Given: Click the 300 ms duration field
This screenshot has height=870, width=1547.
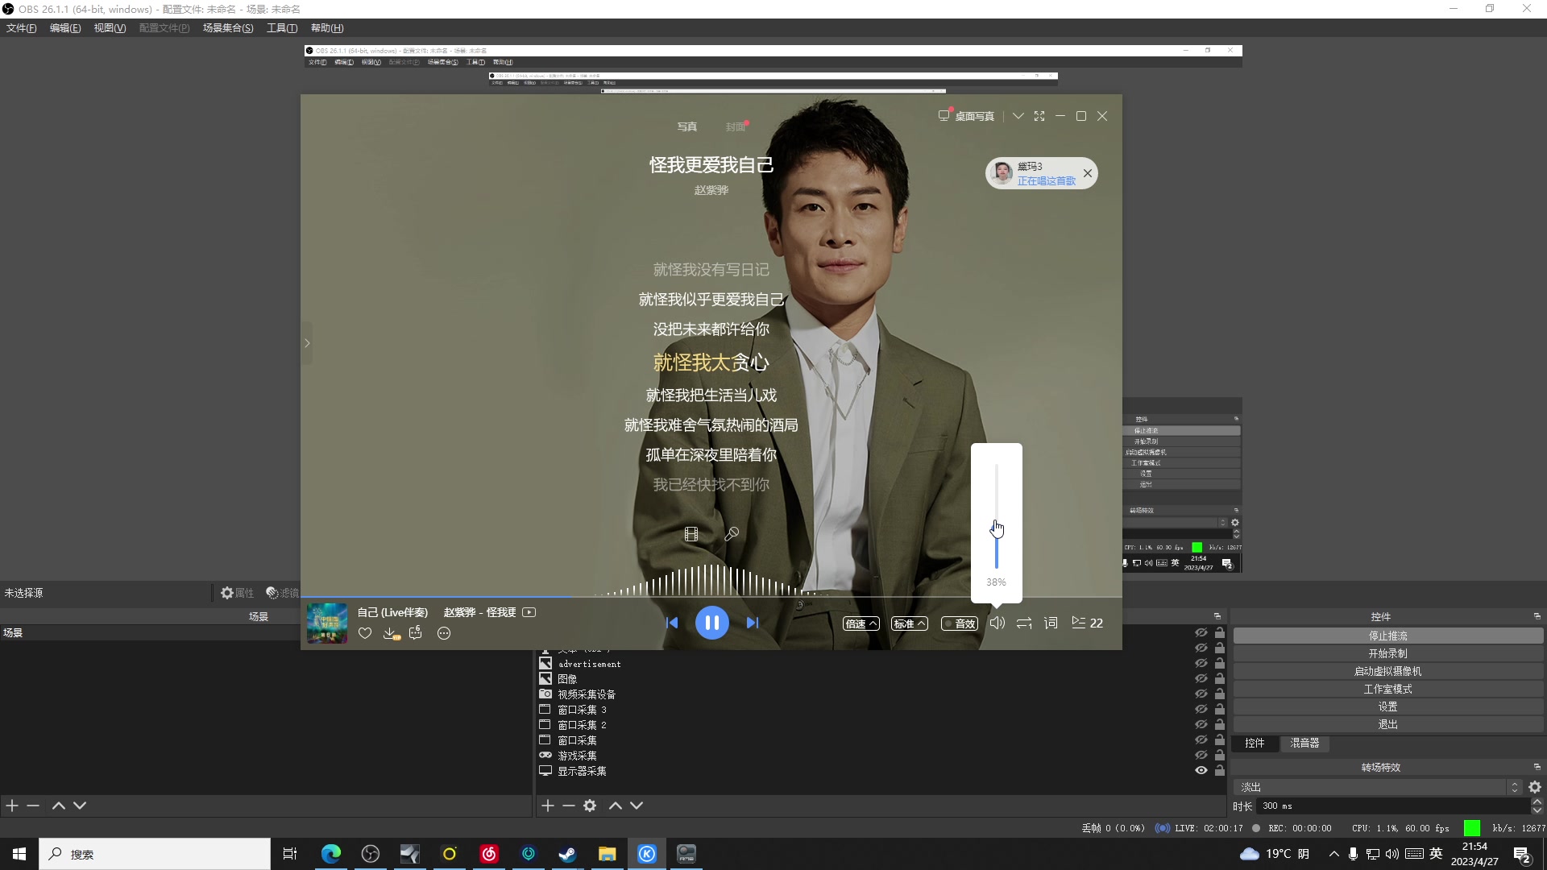Looking at the screenshot, I should (1394, 806).
